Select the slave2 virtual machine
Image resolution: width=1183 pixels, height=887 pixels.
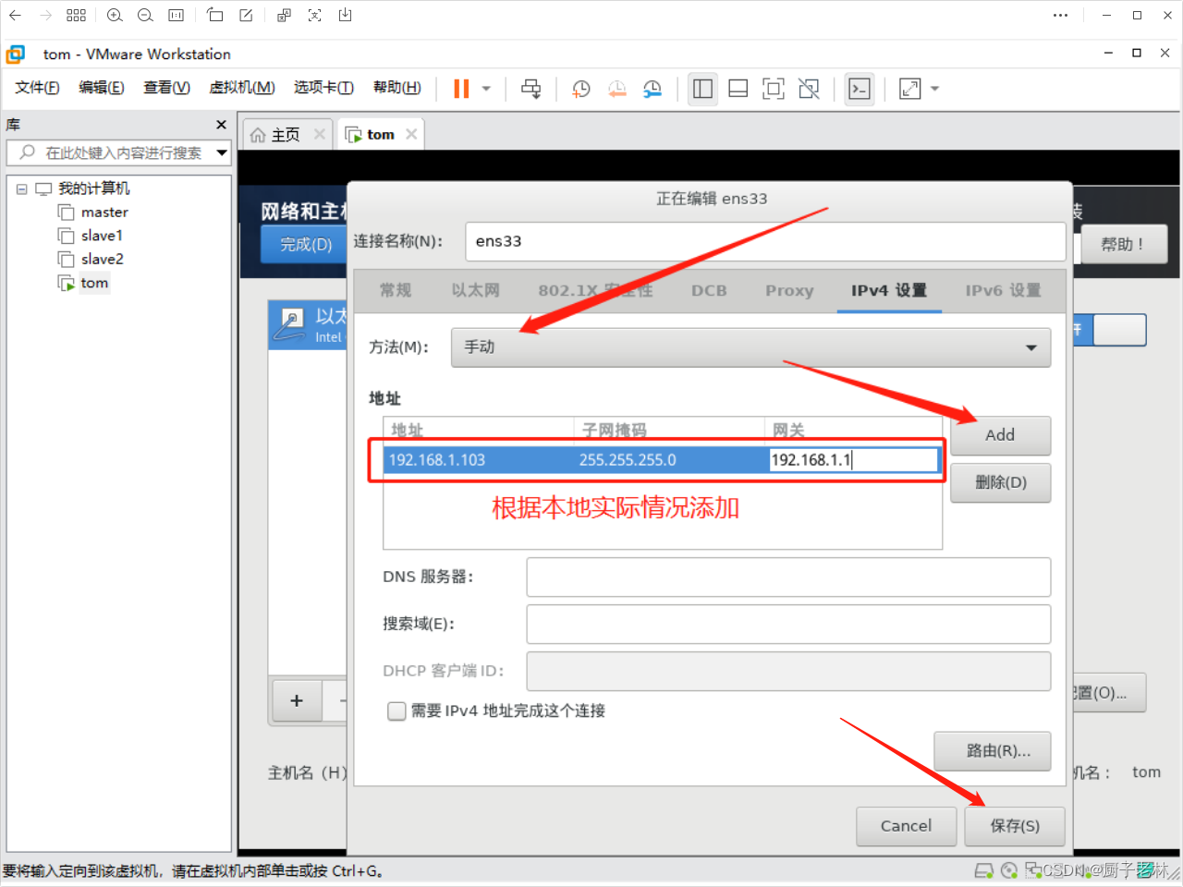(102, 260)
